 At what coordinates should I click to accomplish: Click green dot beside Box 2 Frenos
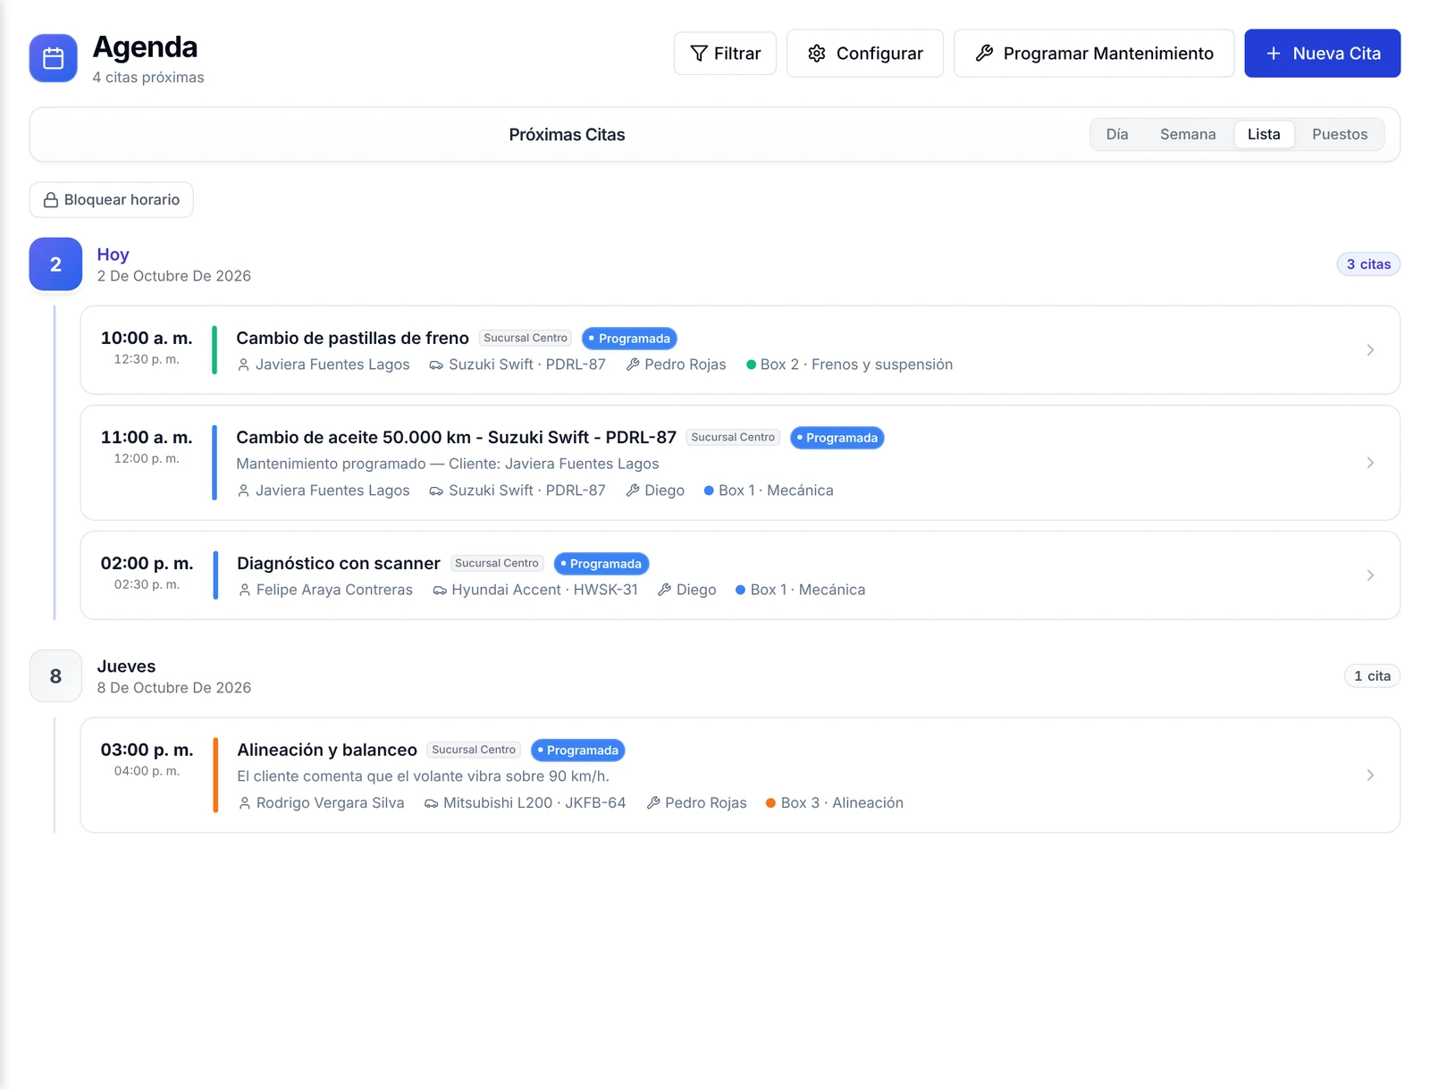coord(751,365)
